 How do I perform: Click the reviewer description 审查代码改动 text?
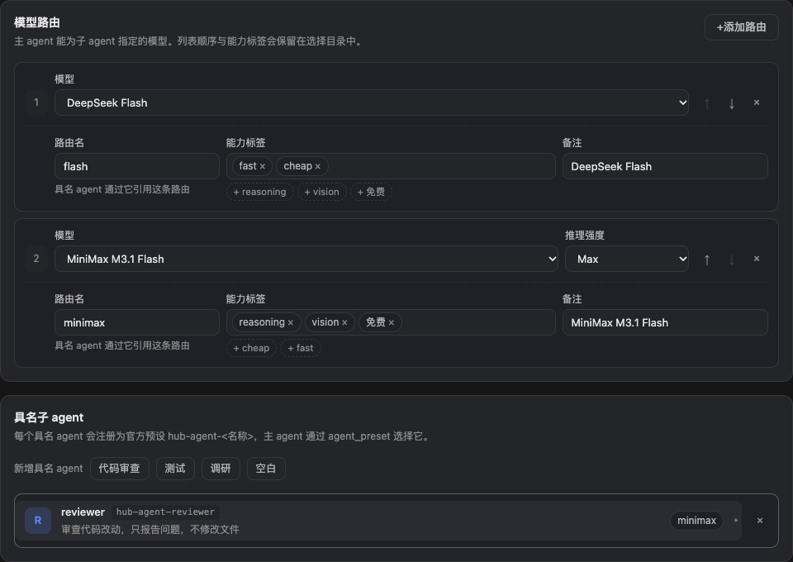(x=150, y=530)
